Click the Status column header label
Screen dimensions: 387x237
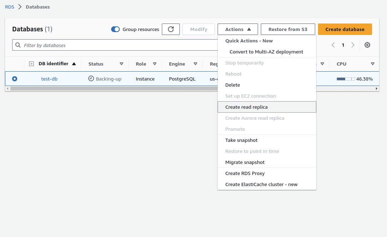point(96,64)
